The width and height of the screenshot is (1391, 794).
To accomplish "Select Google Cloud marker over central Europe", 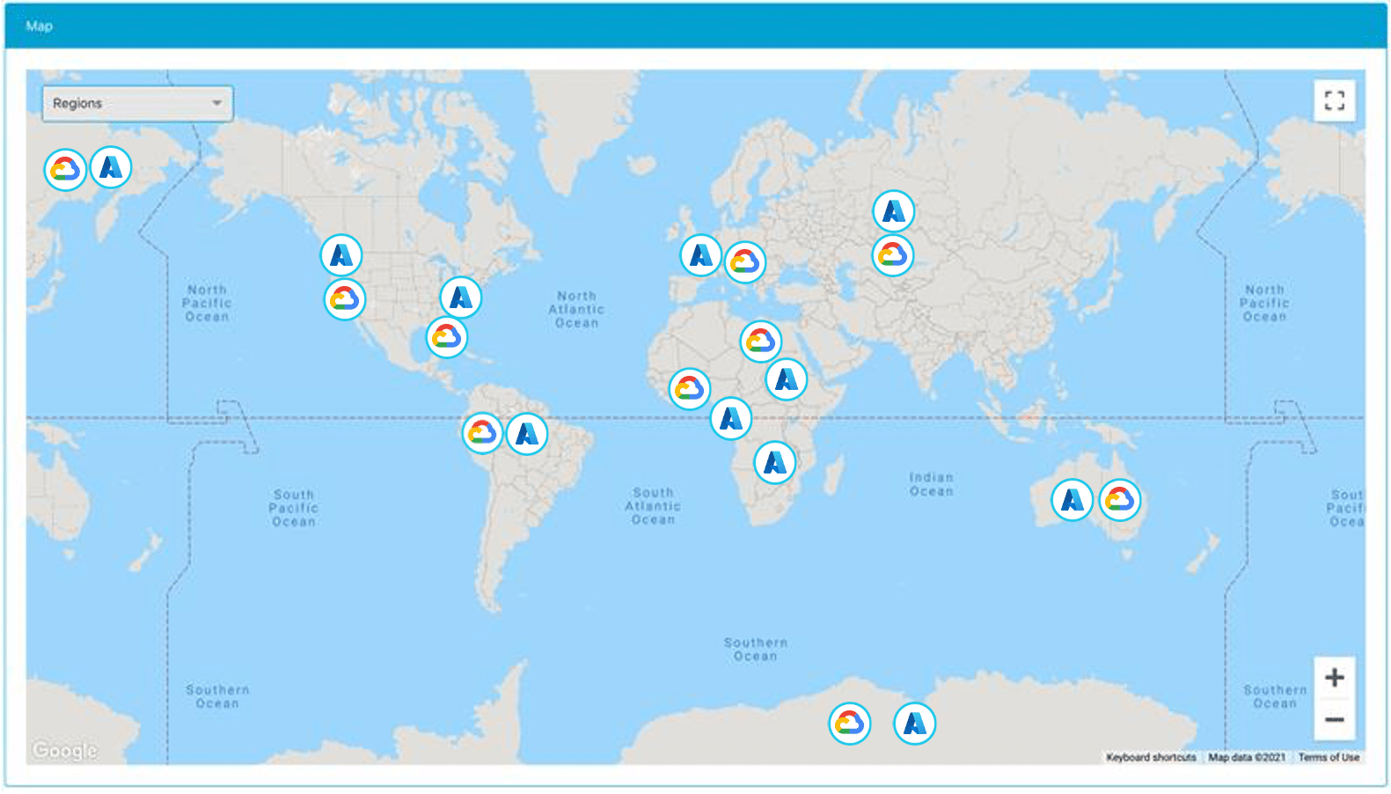I will point(745,262).
